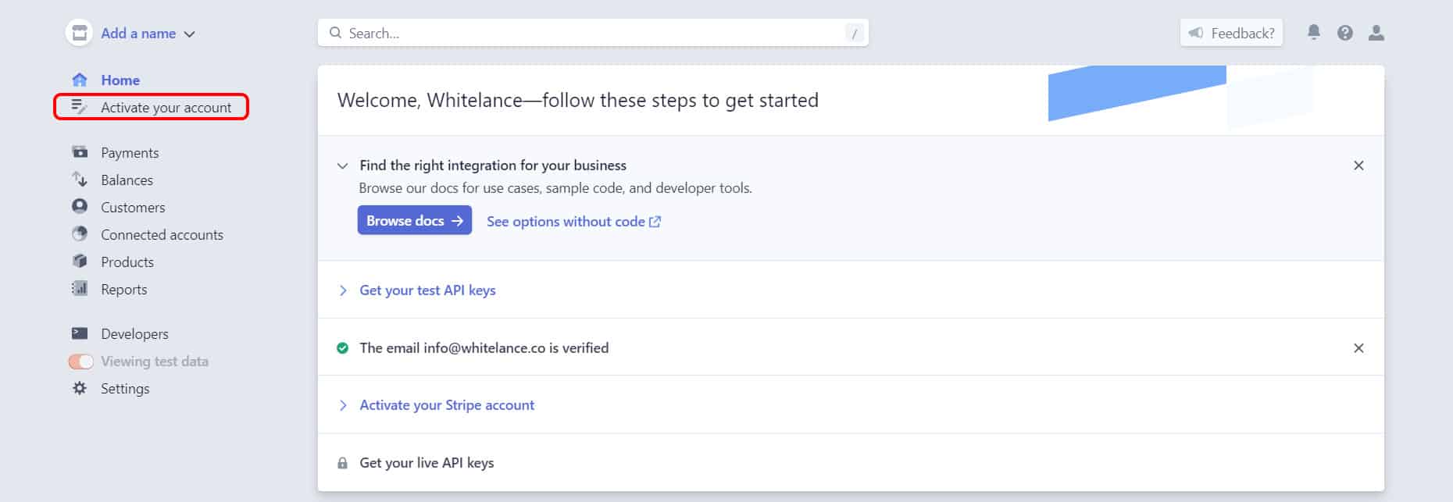Open the Feedback button
The width and height of the screenshot is (1453, 502).
1231,33
